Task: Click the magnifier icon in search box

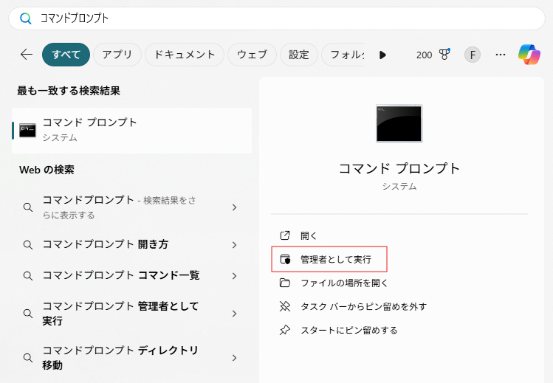Action: (x=26, y=18)
